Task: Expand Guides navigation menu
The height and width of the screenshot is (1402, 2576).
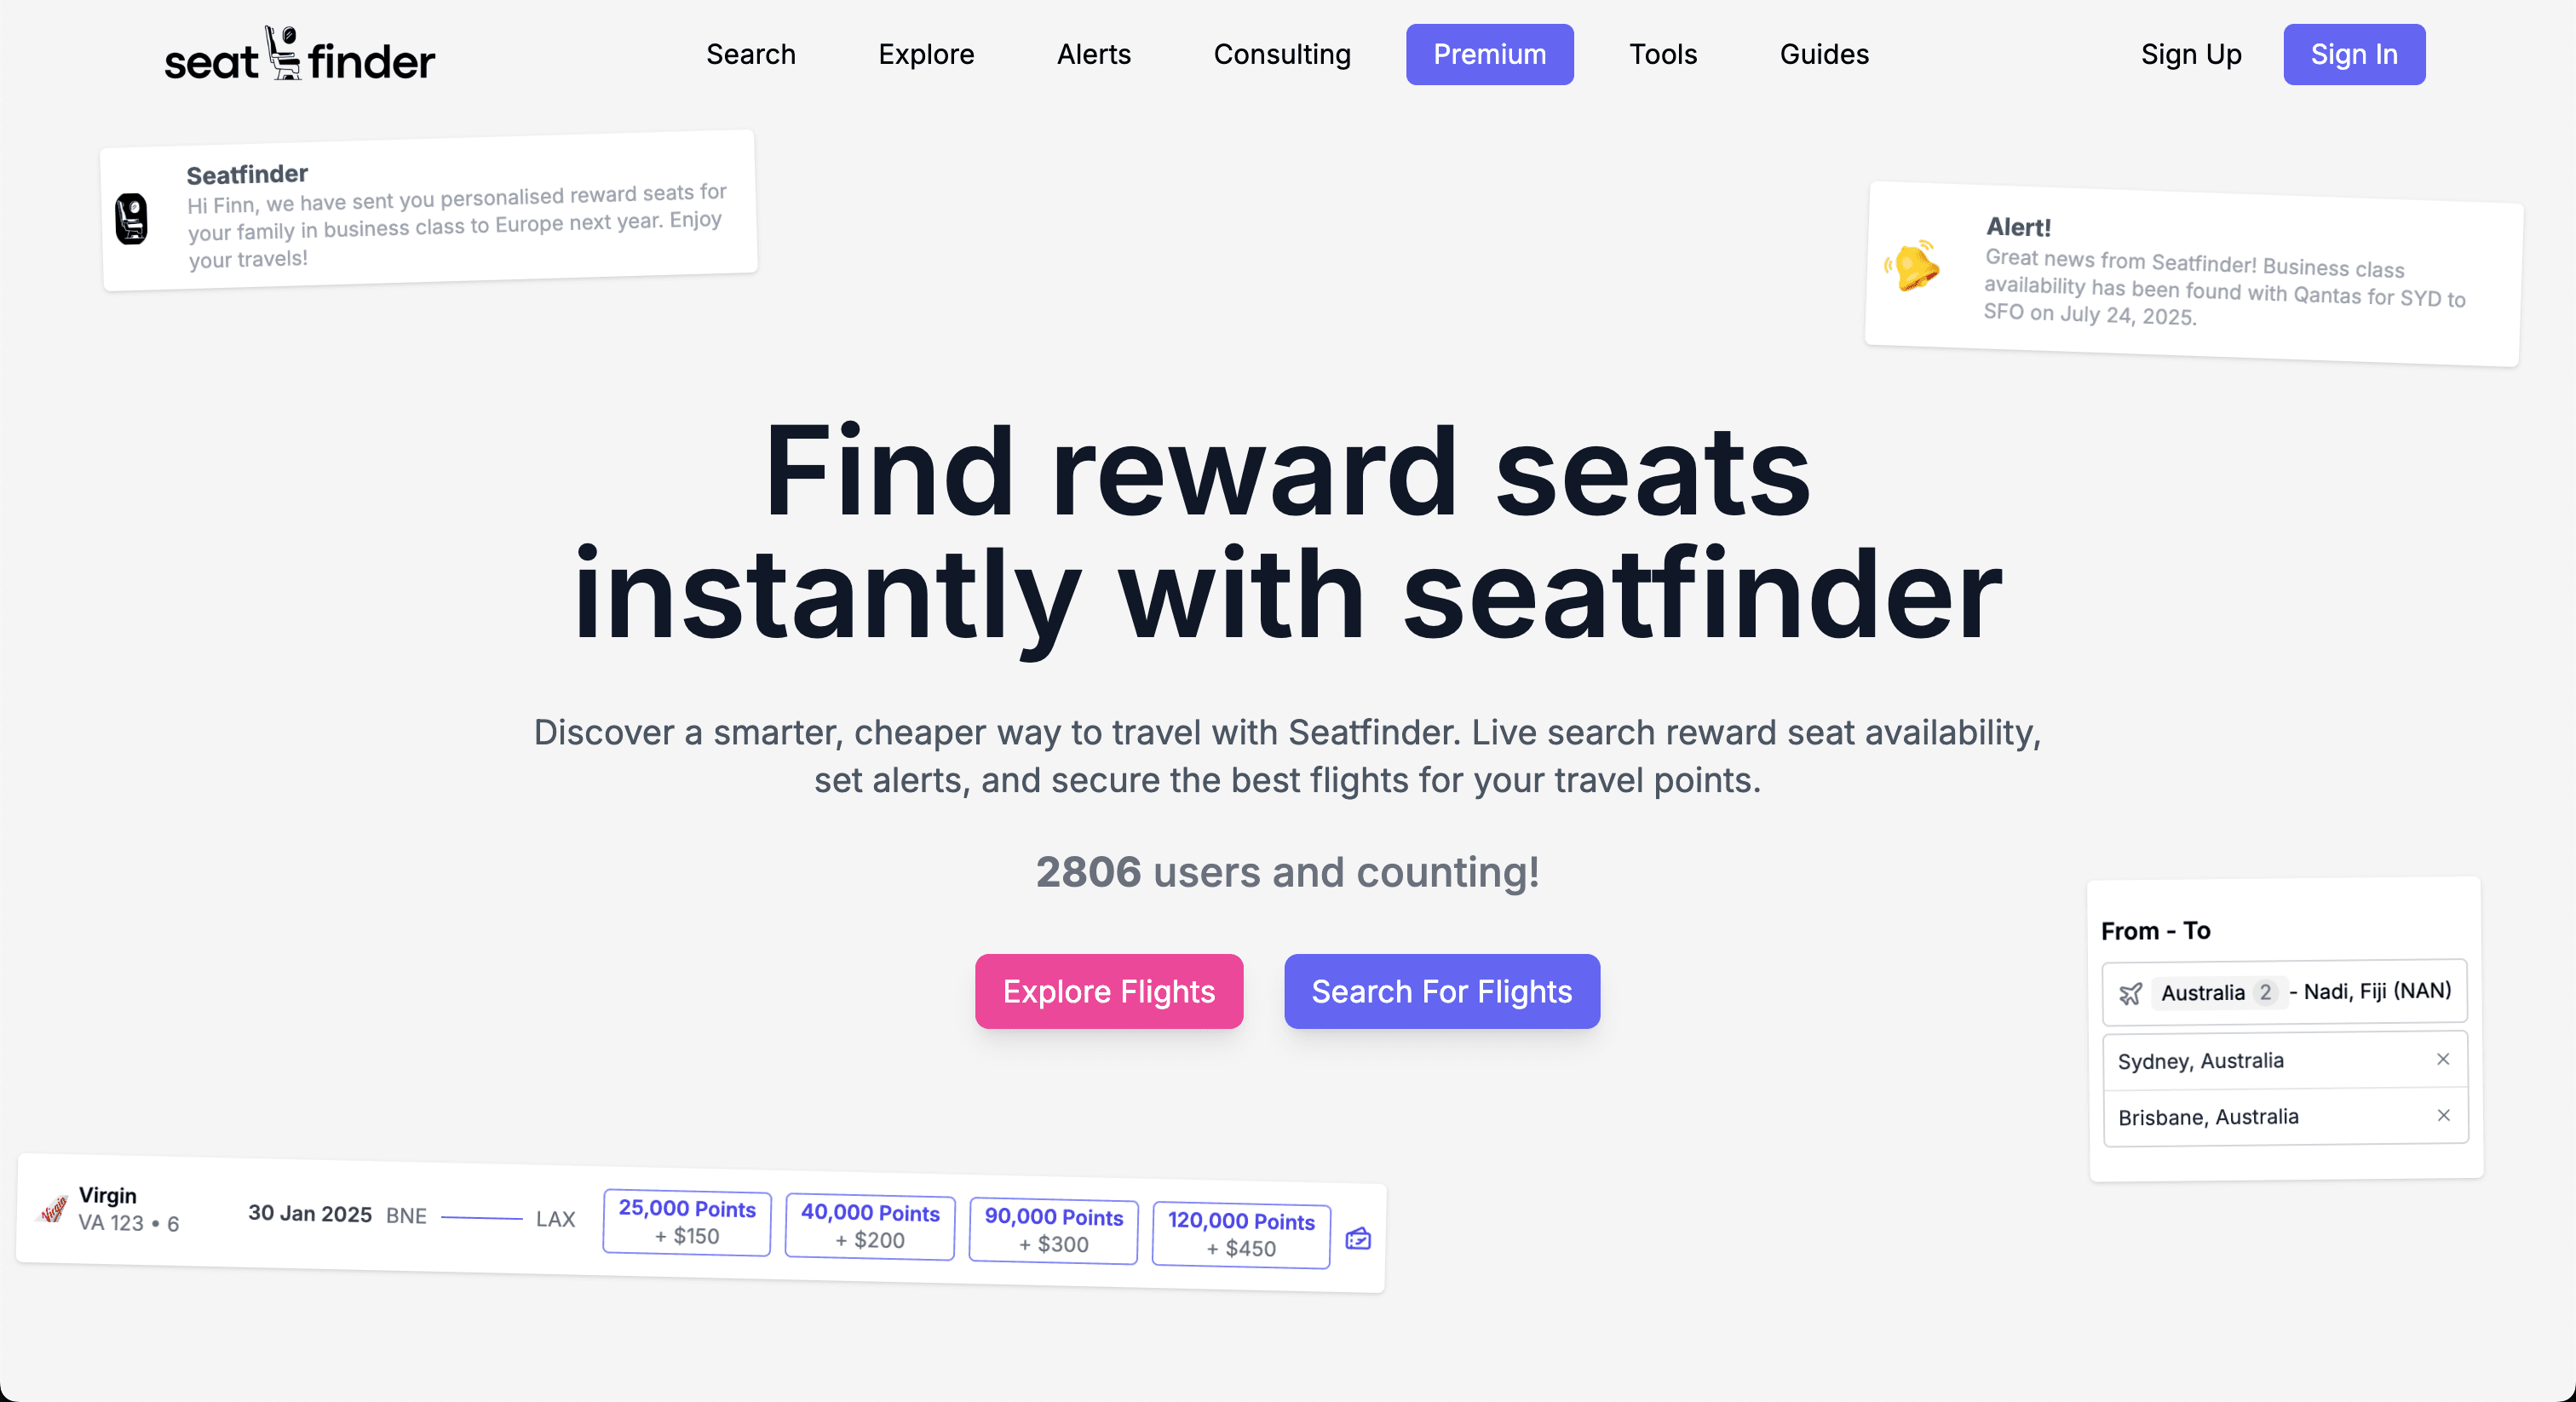Action: coord(1825,54)
